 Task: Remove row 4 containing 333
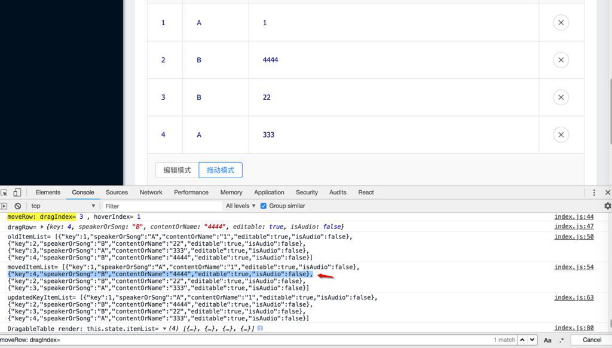561,135
